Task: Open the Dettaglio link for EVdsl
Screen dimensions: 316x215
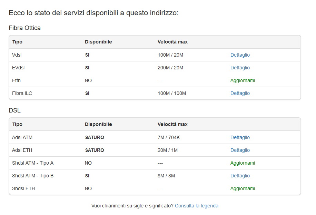Action: click(240, 68)
